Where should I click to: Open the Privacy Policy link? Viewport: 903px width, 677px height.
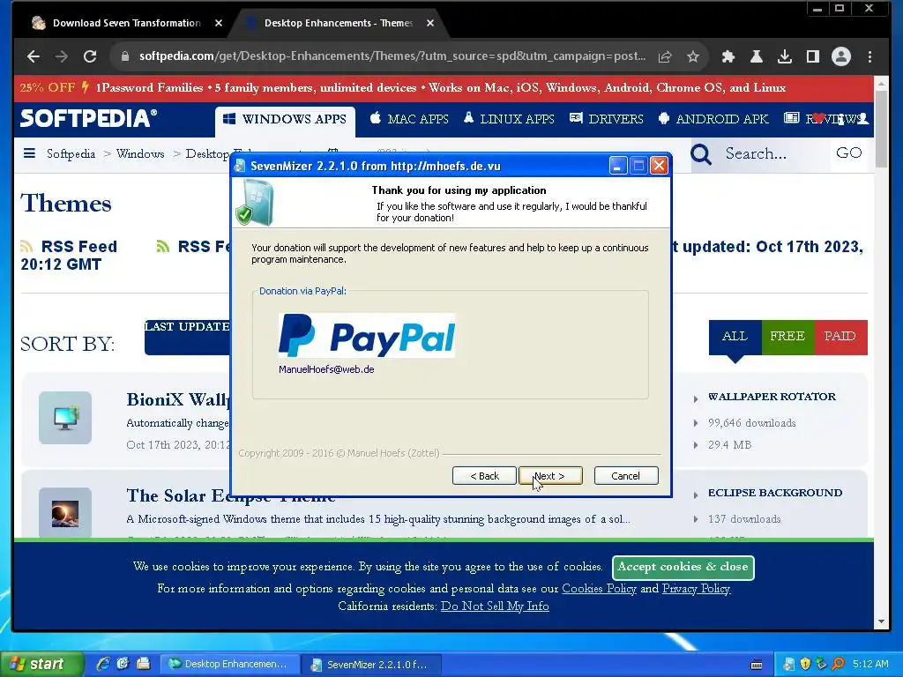point(697,588)
